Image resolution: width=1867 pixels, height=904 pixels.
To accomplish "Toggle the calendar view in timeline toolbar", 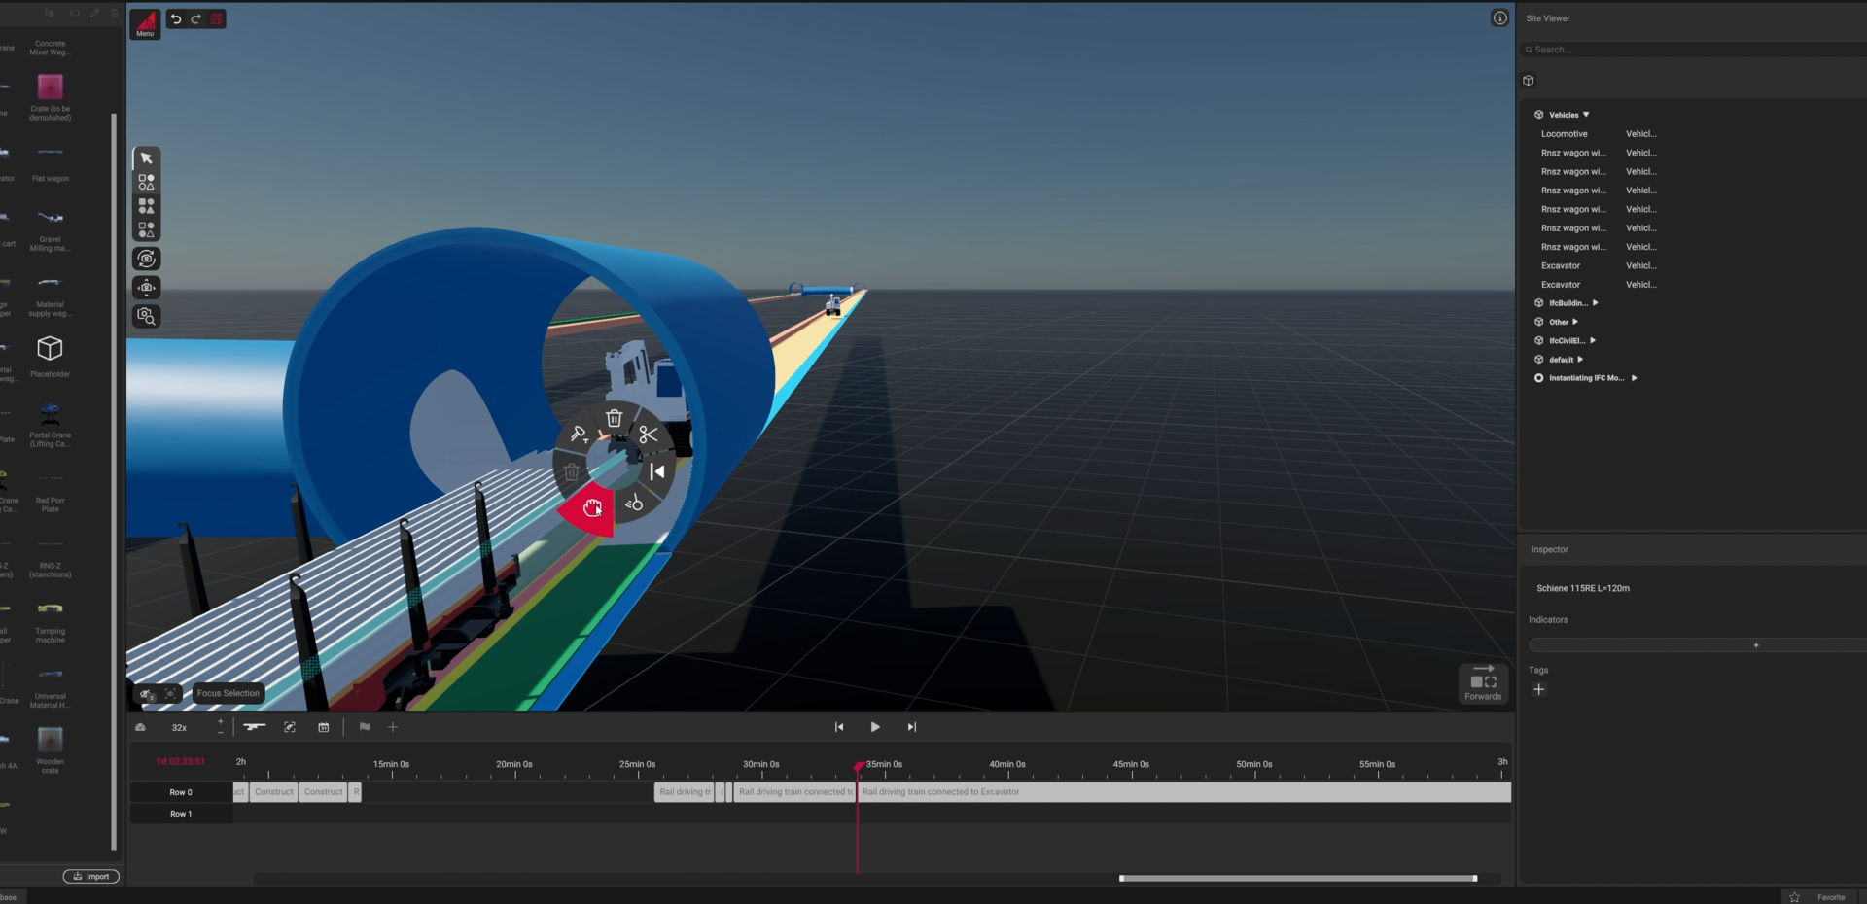I will 324,727.
